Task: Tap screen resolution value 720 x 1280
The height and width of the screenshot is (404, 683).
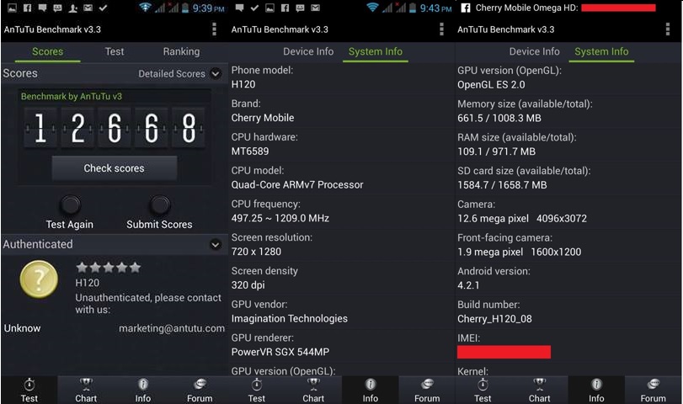Action: [256, 252]
